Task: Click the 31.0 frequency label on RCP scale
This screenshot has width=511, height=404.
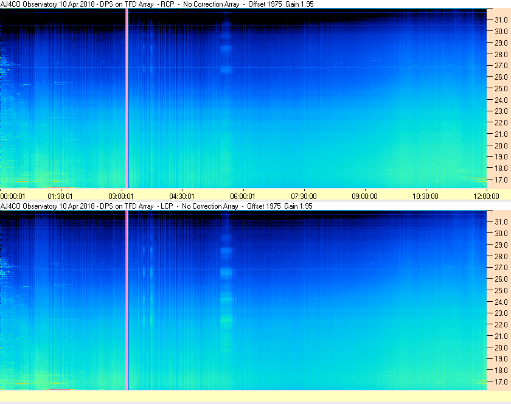Action: click(x=501, y=20)
